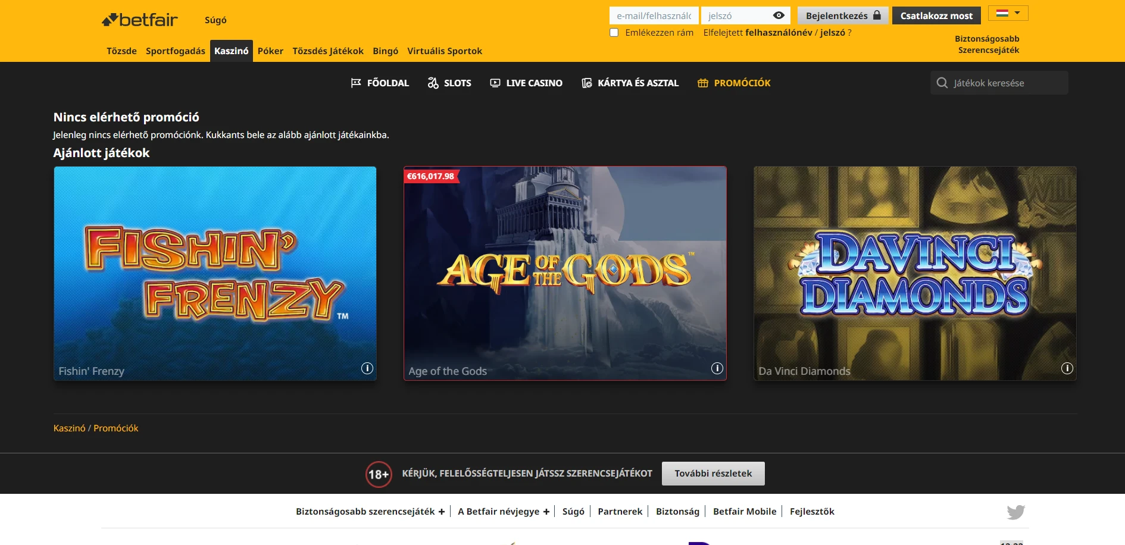Click the Promóciók gift icon
Image resolution: width=1125 pixels, height=545 pixels.
pos(703,83)
